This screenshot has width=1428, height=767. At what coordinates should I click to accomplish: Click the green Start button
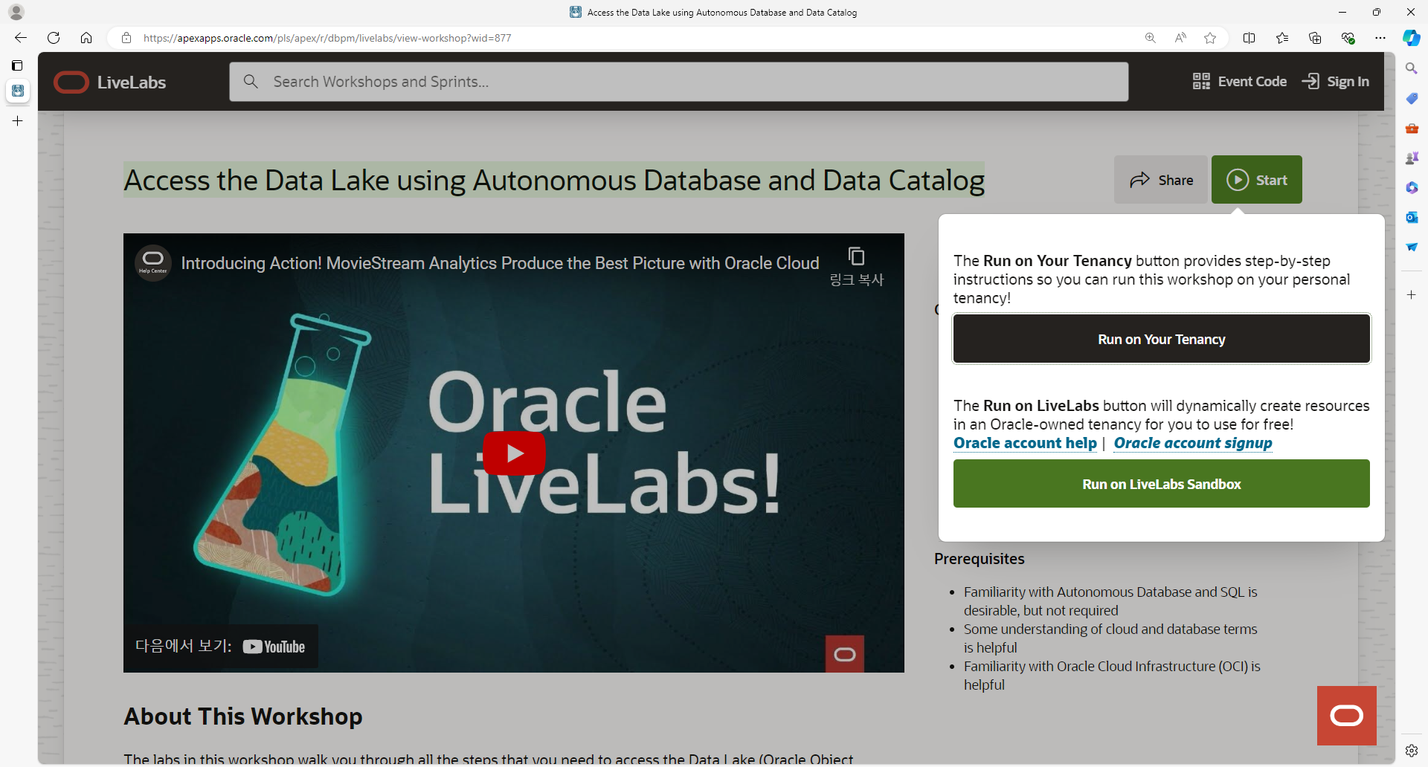click(1257, 180)
